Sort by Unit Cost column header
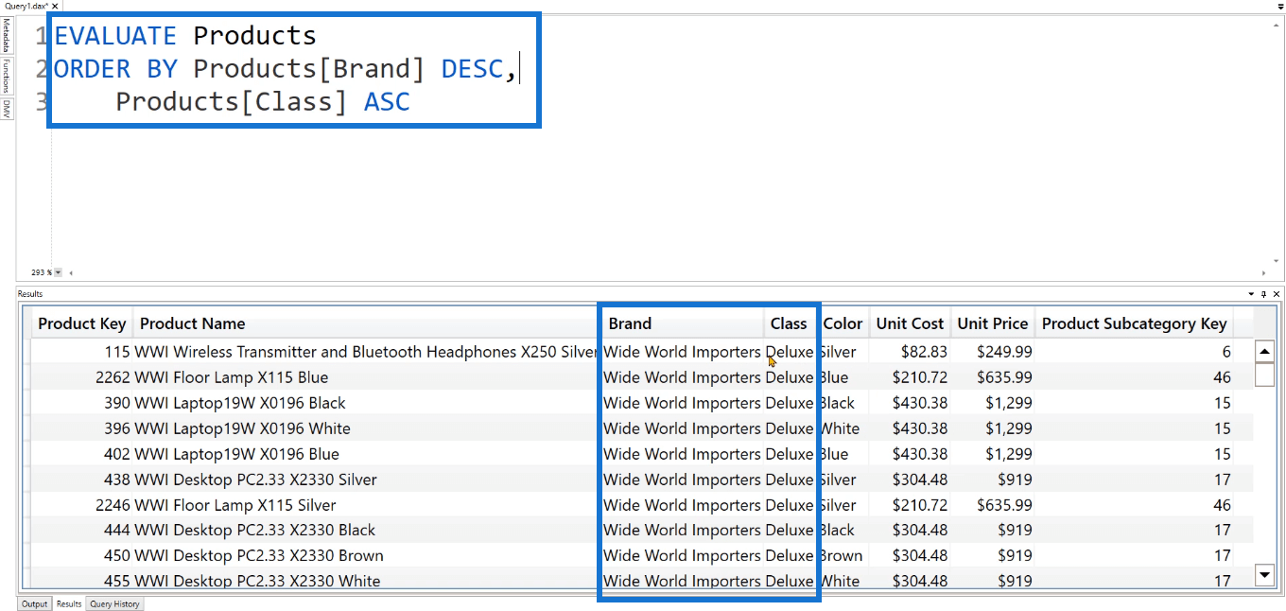The width and height of the screenshot is (1286, 611). coord(910,323)
